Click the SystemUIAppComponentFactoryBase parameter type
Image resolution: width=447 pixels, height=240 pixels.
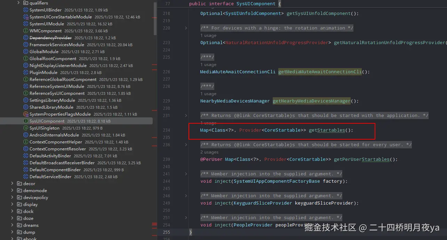point(277,181)
